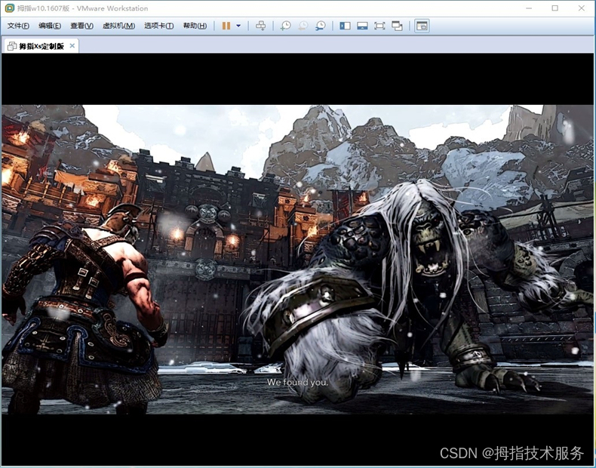Minimize the VMware Workstation window
This screenshot has height=468, width=596.
(529, 8)
